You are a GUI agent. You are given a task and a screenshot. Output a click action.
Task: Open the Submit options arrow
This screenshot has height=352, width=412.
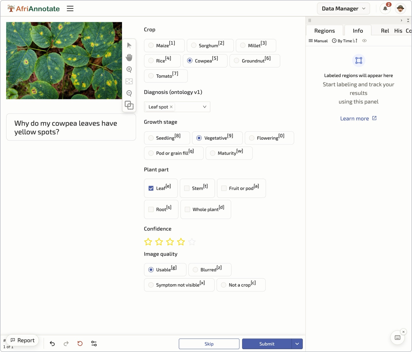point(297,344)
